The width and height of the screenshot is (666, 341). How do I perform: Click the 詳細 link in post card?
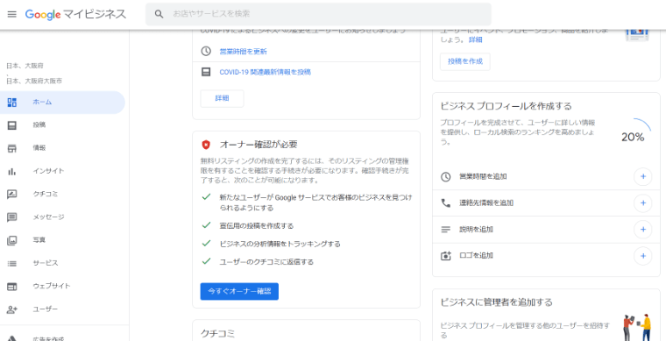(x=475, y=40)
